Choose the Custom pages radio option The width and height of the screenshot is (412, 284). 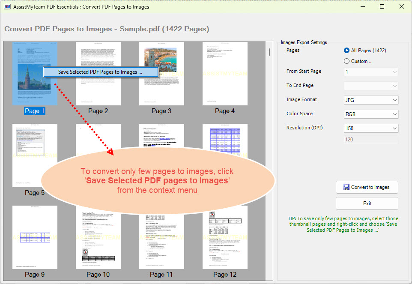coord(347,61)
